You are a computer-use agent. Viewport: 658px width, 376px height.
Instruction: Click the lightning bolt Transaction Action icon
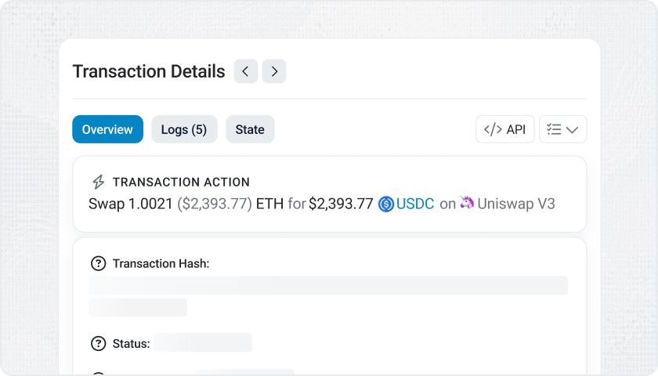tap(98, 182)
